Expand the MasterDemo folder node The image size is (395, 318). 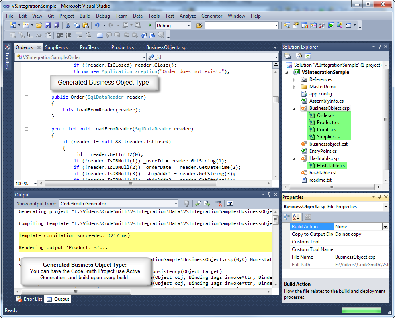point(295,87)
